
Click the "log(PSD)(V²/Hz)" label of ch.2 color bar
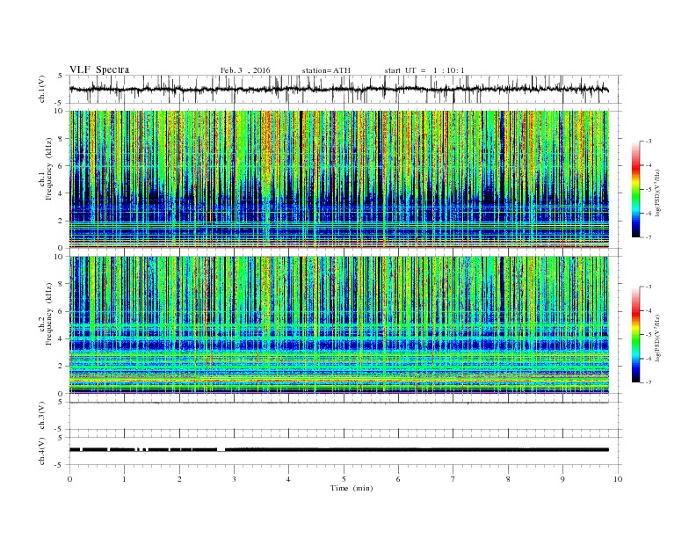[x=658, y=338]
